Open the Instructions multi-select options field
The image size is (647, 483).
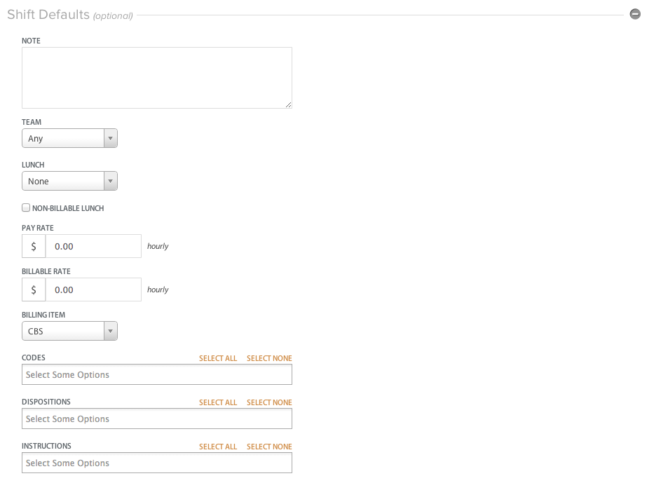click(x=157, y=463)
